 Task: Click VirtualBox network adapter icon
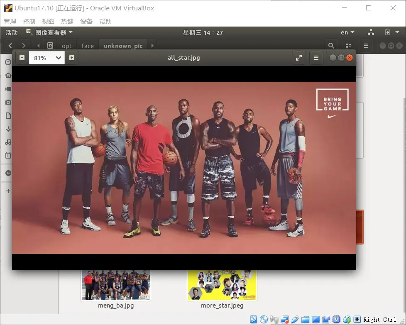pyautogui.click(x=285, y=320)
